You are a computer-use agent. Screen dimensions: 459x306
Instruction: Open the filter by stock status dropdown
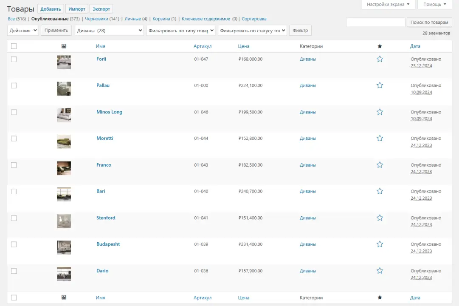tap(252, 31)
